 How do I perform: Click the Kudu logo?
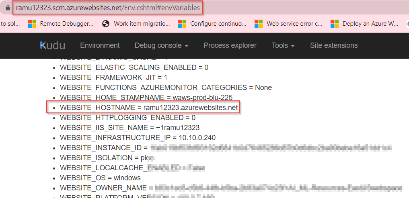[x=52, y=45]
